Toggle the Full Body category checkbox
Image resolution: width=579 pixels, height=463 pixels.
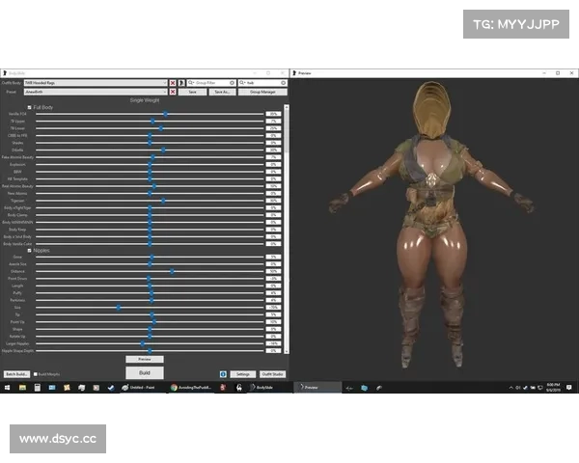tap(29, 107)
